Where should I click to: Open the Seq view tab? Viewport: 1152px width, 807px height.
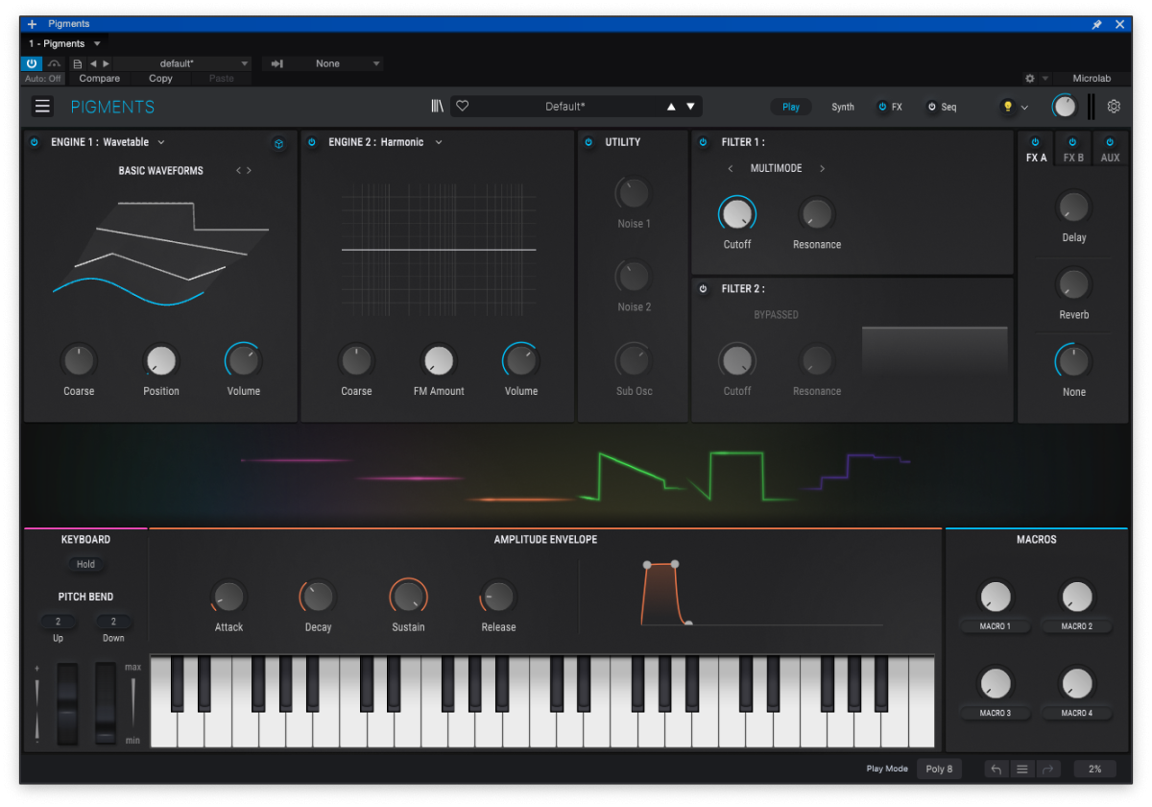tap(948, 107)
